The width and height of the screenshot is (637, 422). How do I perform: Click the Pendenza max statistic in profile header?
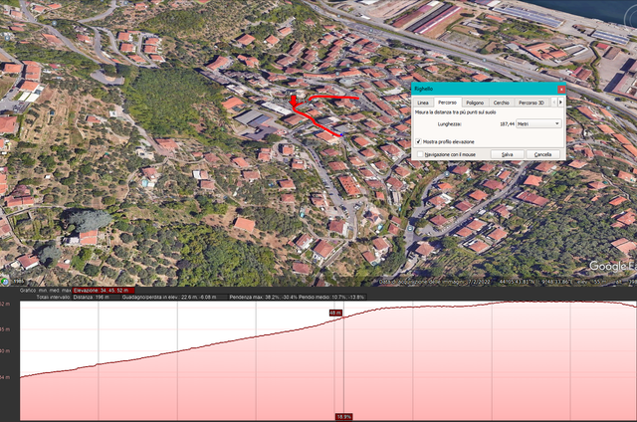tap(263, 297)
